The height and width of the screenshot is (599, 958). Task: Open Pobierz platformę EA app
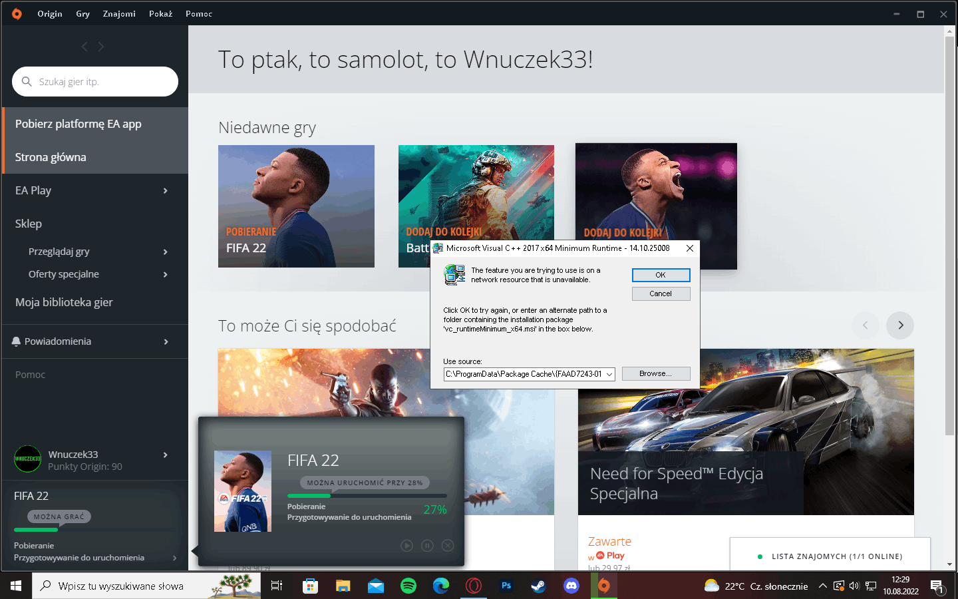coord(95,124)
